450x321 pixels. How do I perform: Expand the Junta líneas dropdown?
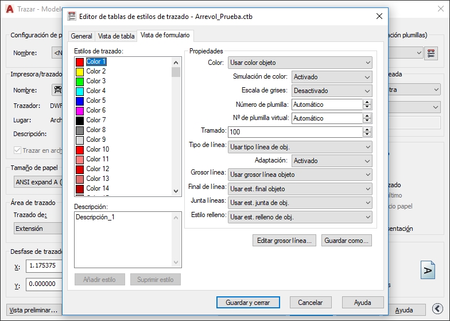click(300, 203)
